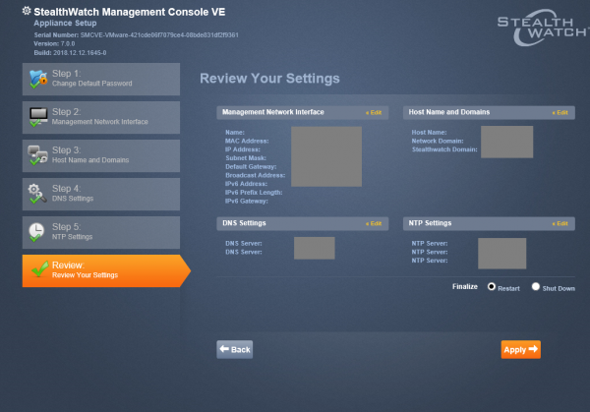Click the gear icon beside console title

[26, 10]
